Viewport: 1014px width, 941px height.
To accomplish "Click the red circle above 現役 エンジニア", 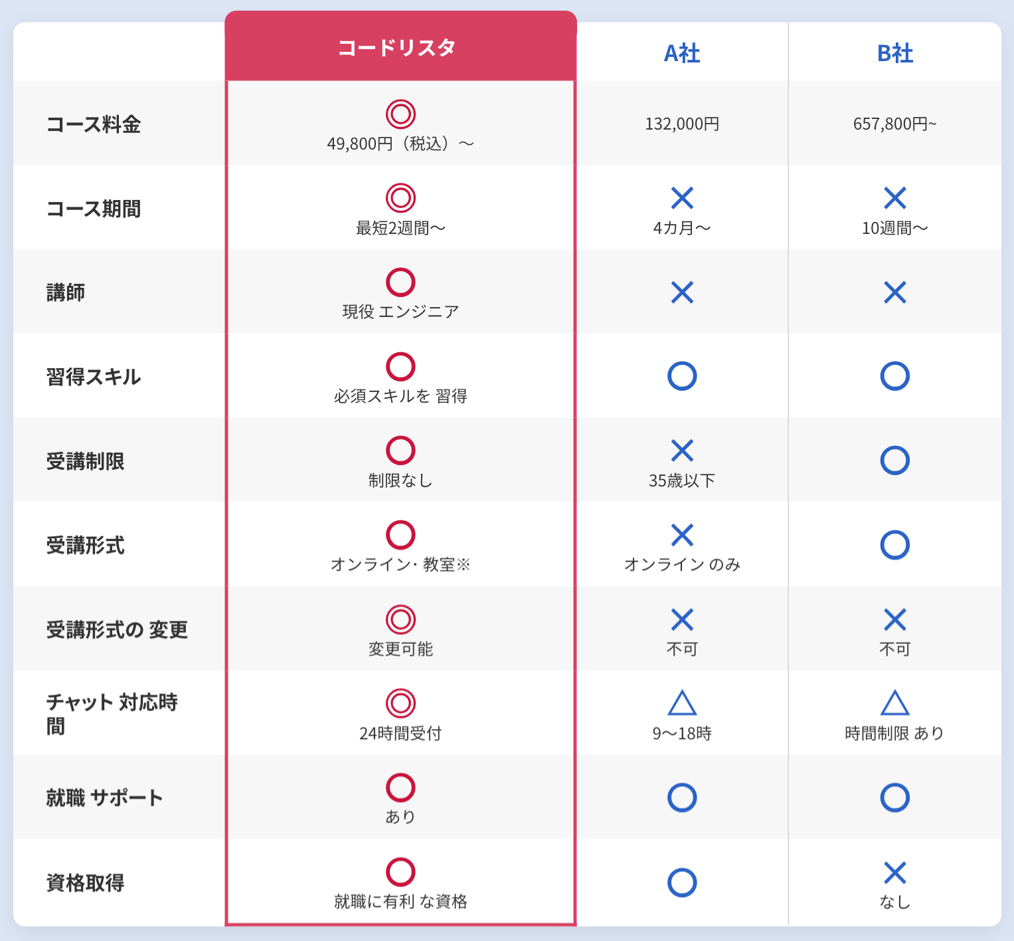I will (x=400, y=282).
